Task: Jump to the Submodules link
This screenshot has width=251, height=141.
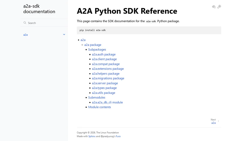Action: click(97, 97)
